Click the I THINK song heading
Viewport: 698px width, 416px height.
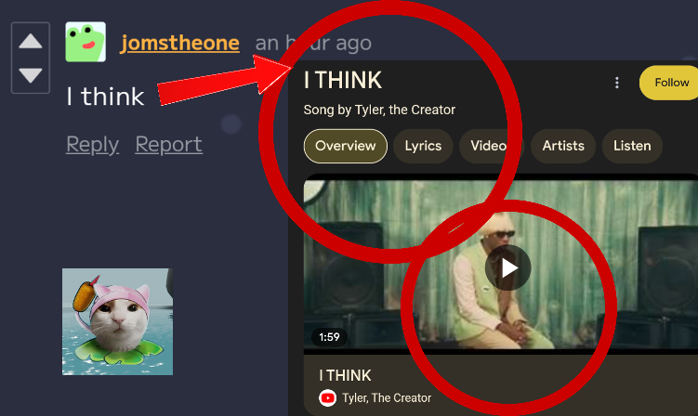coord(343,81)
